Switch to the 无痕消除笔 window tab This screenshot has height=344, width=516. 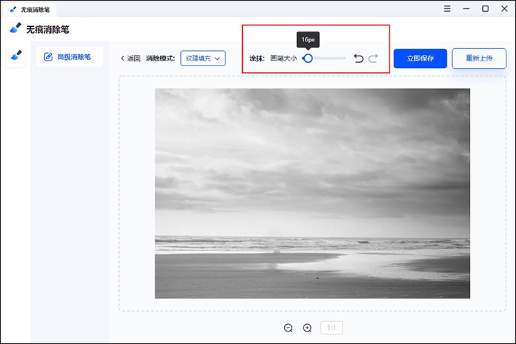click(30, 10)
